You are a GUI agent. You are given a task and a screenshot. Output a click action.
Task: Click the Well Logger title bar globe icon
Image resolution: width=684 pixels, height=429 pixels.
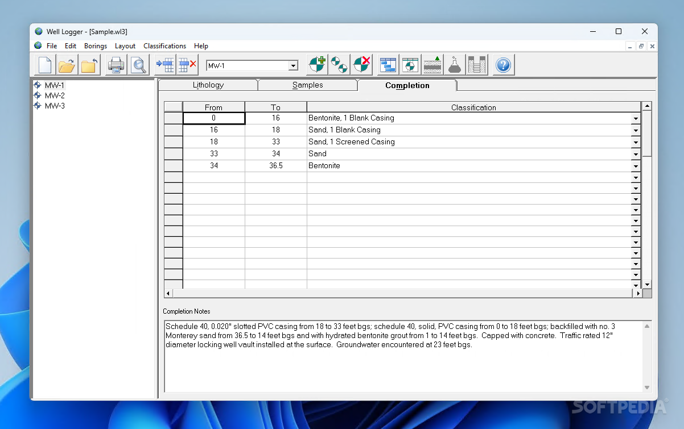39,31
